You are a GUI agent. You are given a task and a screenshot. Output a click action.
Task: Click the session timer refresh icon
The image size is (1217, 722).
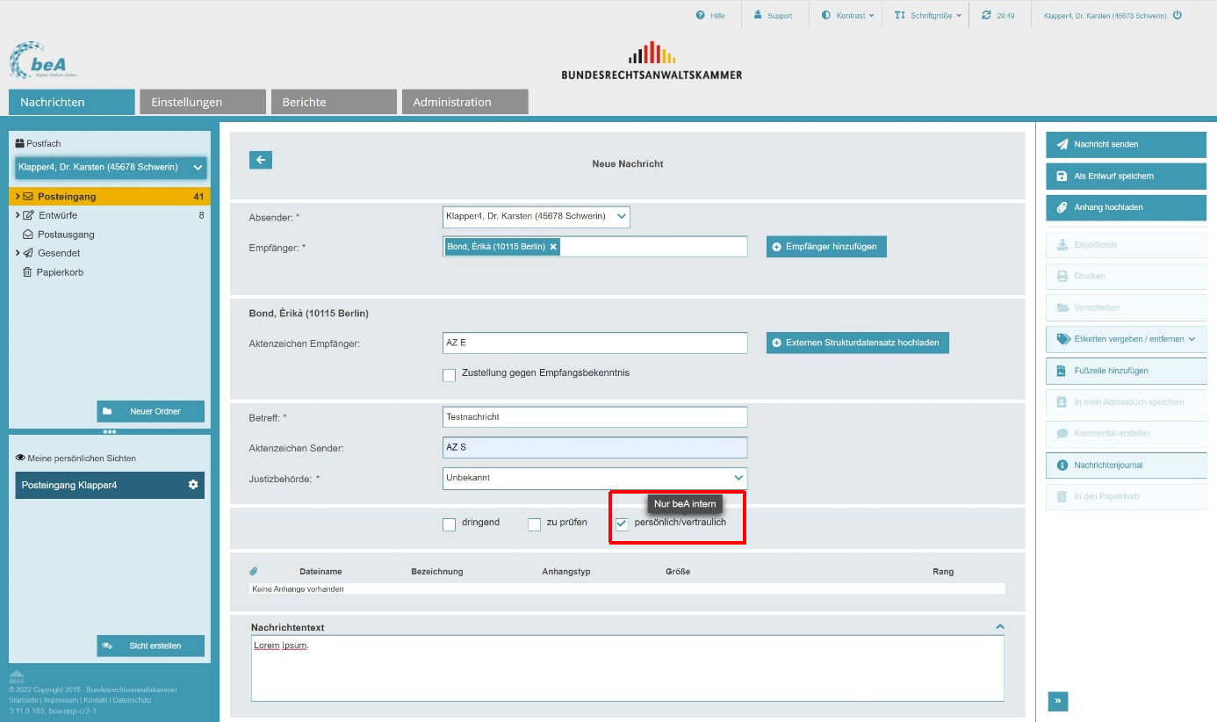point(986,15)
